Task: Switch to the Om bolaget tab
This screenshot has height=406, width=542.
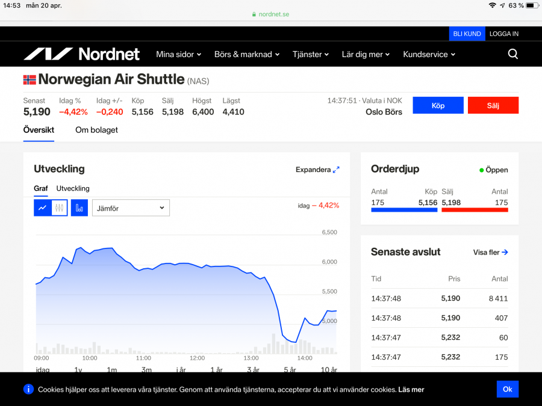Action: pyautogui.click(x=96, y=130)
